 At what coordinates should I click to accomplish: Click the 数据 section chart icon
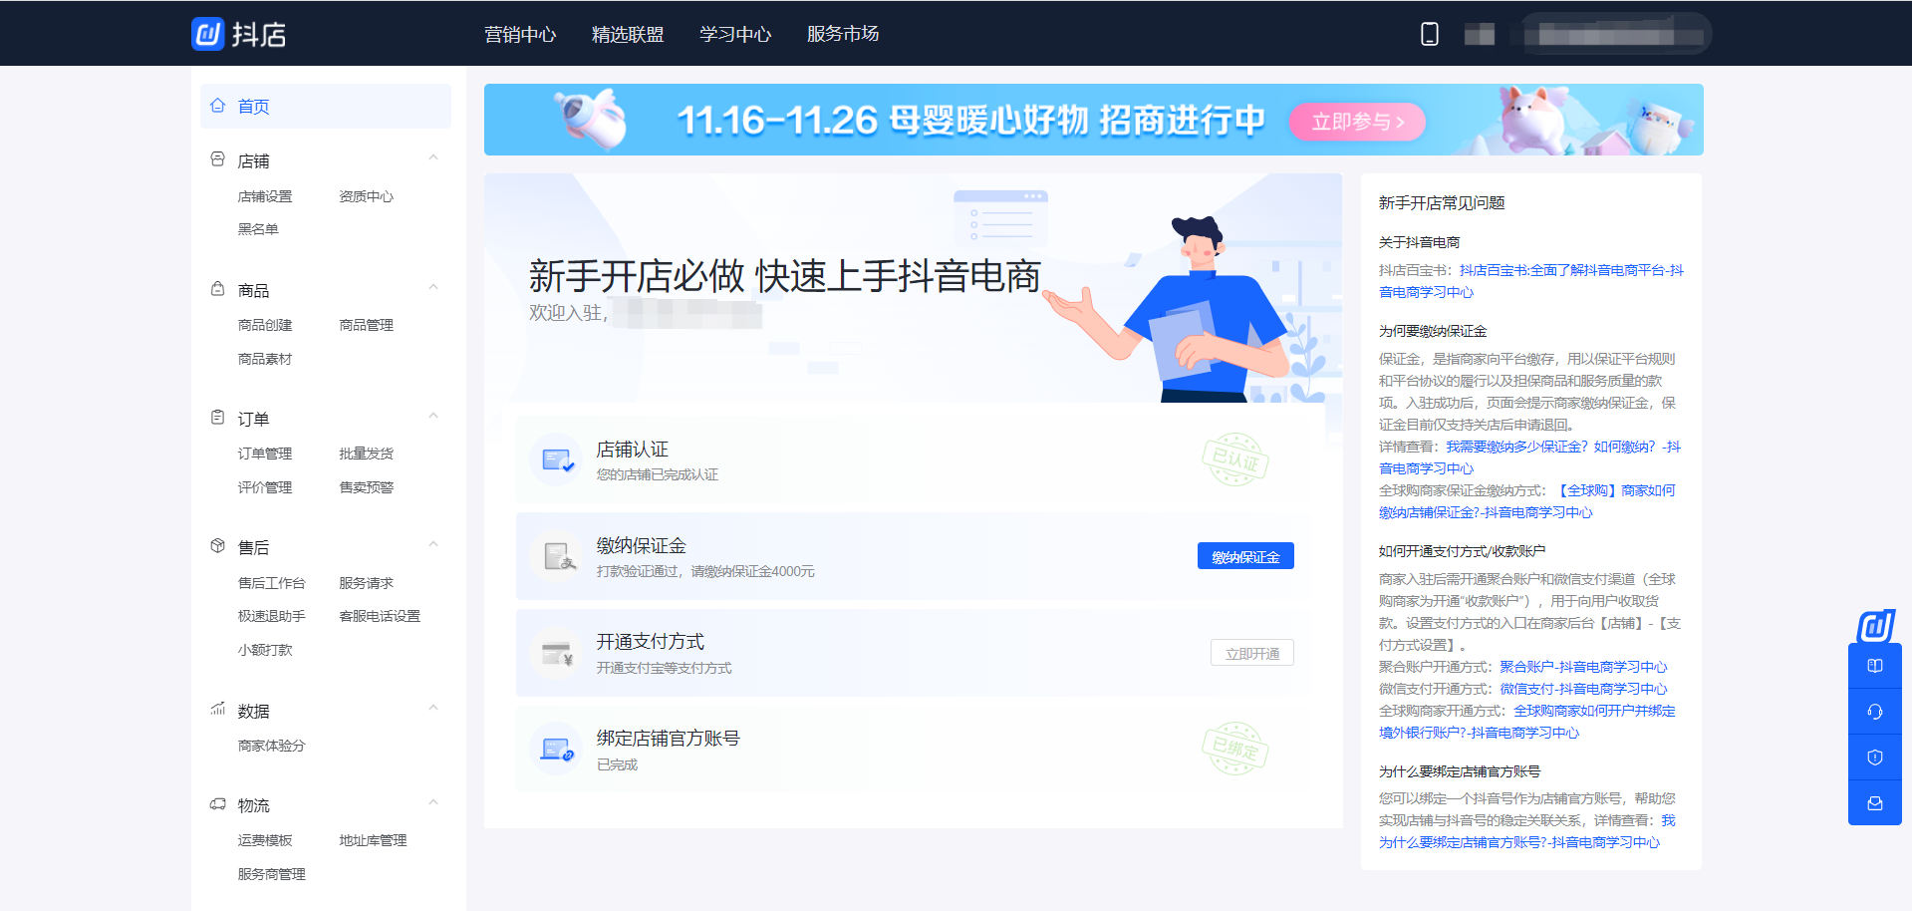[218, 710]
